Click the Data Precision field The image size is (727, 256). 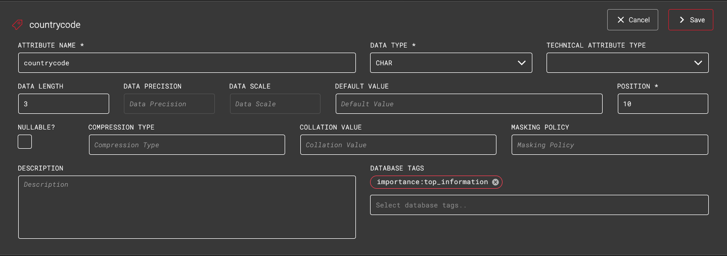click(169, 104)
